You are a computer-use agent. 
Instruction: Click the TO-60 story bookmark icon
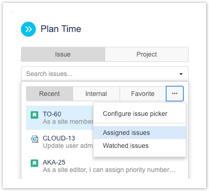pyautogui.click(x=34, y=115)
